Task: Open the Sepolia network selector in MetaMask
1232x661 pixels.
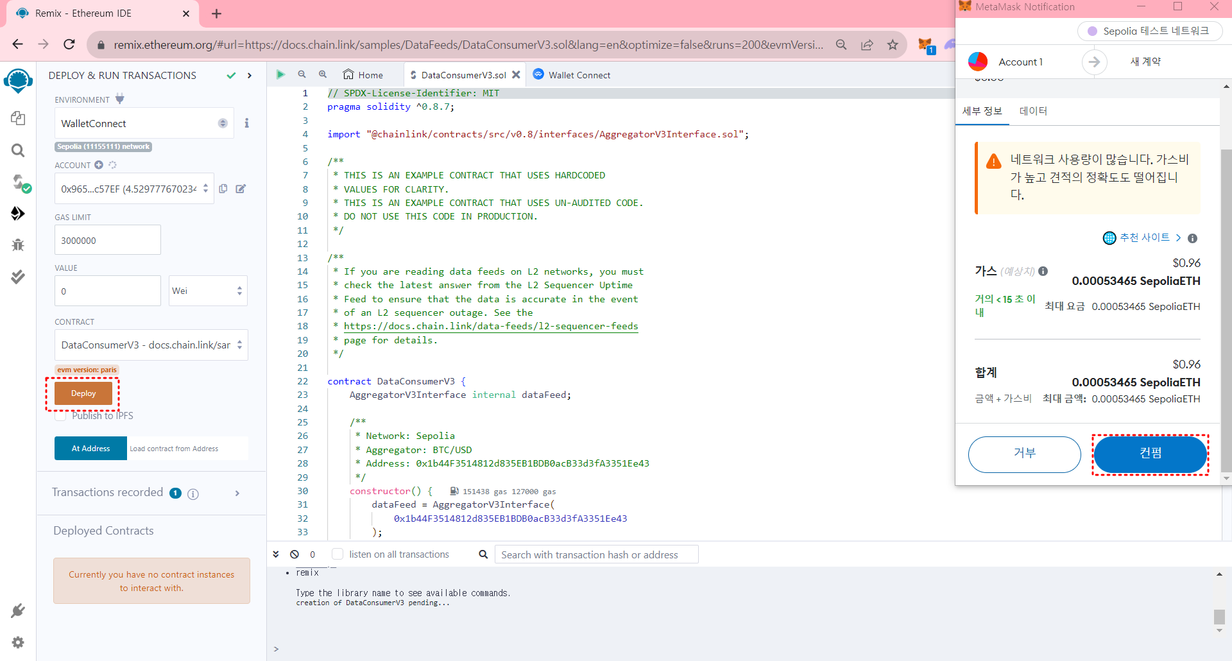Action: [1150, 31]
